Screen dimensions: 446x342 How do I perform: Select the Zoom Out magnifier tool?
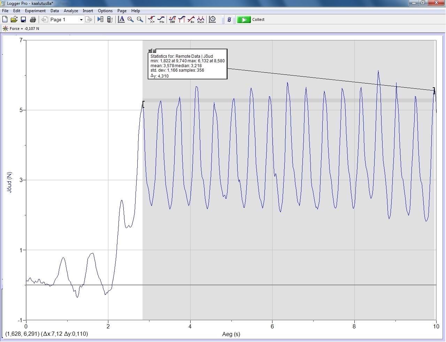140,19
